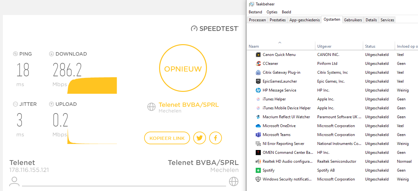
Task: Click the Microsoft OneDrive cloud icon
Action: click(x=258, y=126)
